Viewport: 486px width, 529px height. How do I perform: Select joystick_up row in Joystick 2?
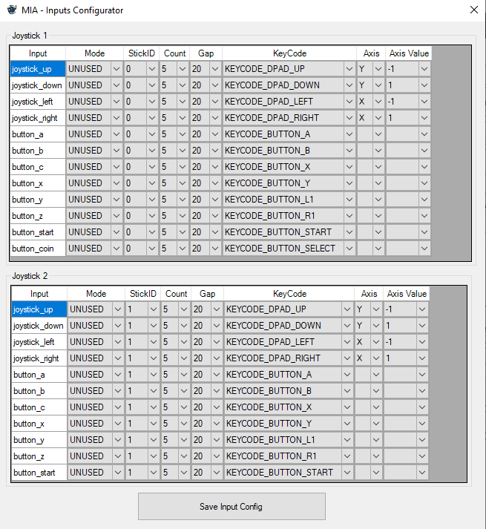click(39, 309)
